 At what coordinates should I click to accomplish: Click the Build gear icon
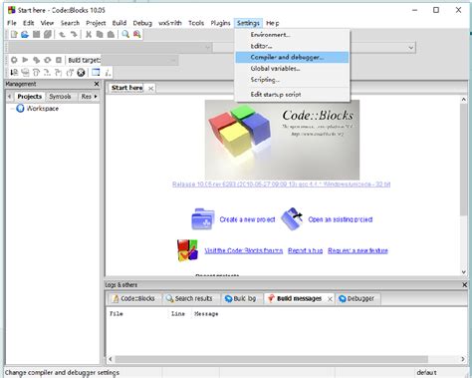tap(14, 60)
